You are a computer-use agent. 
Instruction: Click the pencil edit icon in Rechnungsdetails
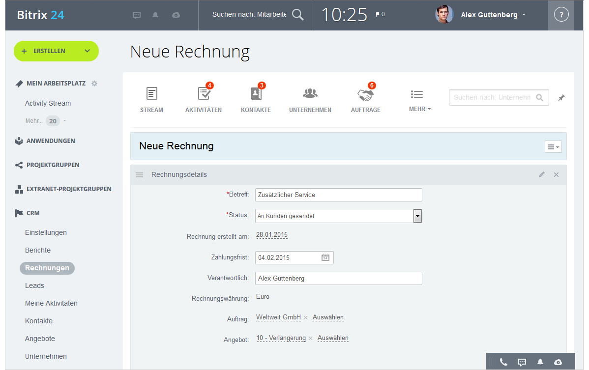click(542, 174)
